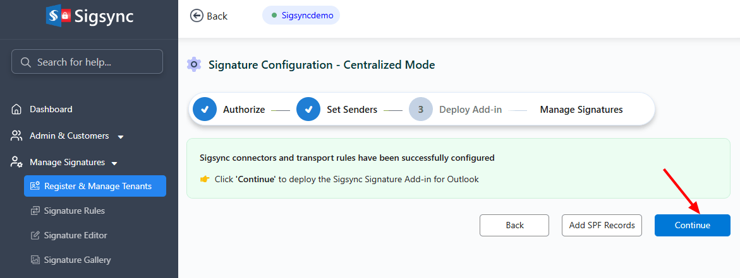Collapse the Manage Signatures menu arrow
This screenshot has height=278, width=740.
pos(114,163)
